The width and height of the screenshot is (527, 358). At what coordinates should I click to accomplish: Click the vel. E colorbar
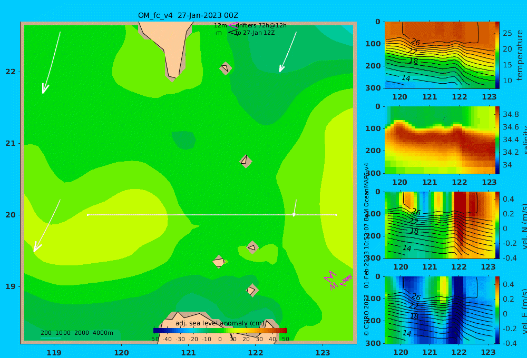[497, 310]
